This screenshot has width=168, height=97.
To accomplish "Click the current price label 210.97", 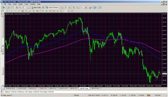I will click(x=165, y=74).
